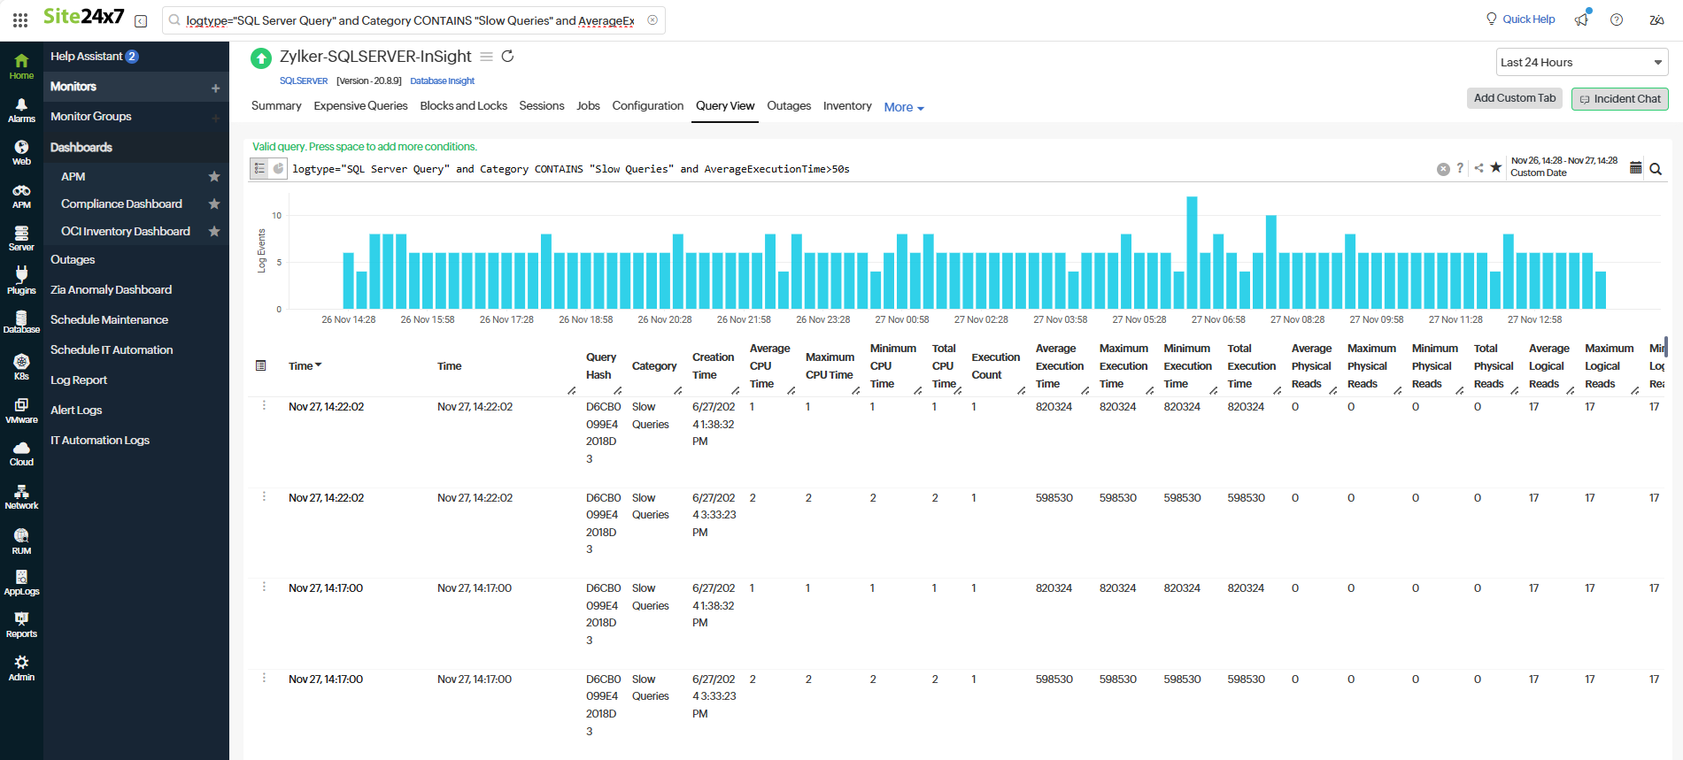1683x760 pixels.
Task: Open the Blocks and Locks tab
Action: pos(464,105)
